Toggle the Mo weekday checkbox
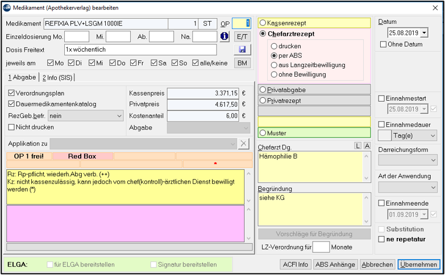 pyautogui.click(x=50, y=63)
